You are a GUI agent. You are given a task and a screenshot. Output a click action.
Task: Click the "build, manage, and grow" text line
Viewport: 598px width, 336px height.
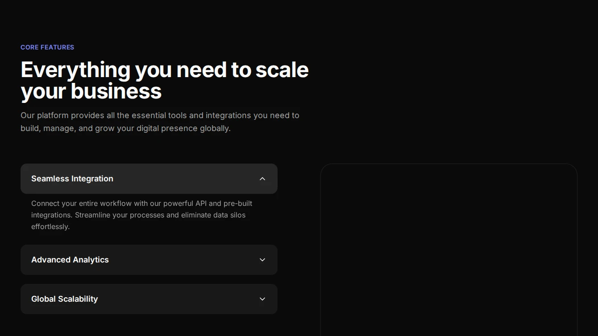coord(125,128)
